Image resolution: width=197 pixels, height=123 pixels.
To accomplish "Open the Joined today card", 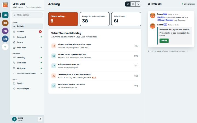I will coord(126,19).
